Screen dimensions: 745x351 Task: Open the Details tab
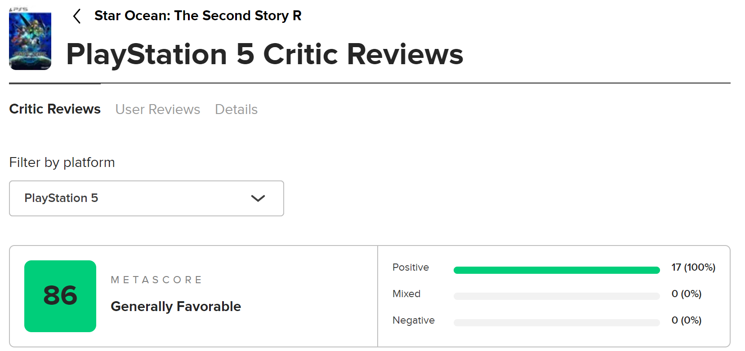236,110
